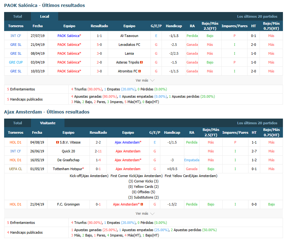
Task: Open the Quick 20 team link
Action: (x=68, y=151)
